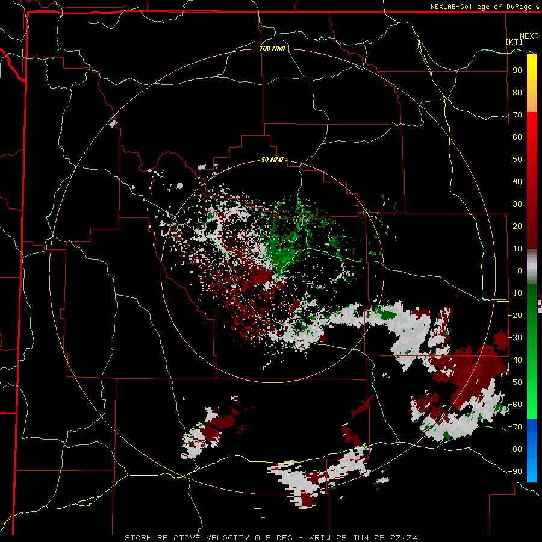Image resolution: width=542 pixels, height=542 pixels.
Task: Click the 0.5 DEG elevation angle text
Action: 273,538
